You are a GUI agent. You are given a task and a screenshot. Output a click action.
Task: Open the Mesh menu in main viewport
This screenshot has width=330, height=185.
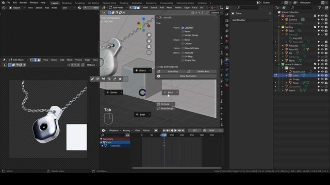(169, 8)
